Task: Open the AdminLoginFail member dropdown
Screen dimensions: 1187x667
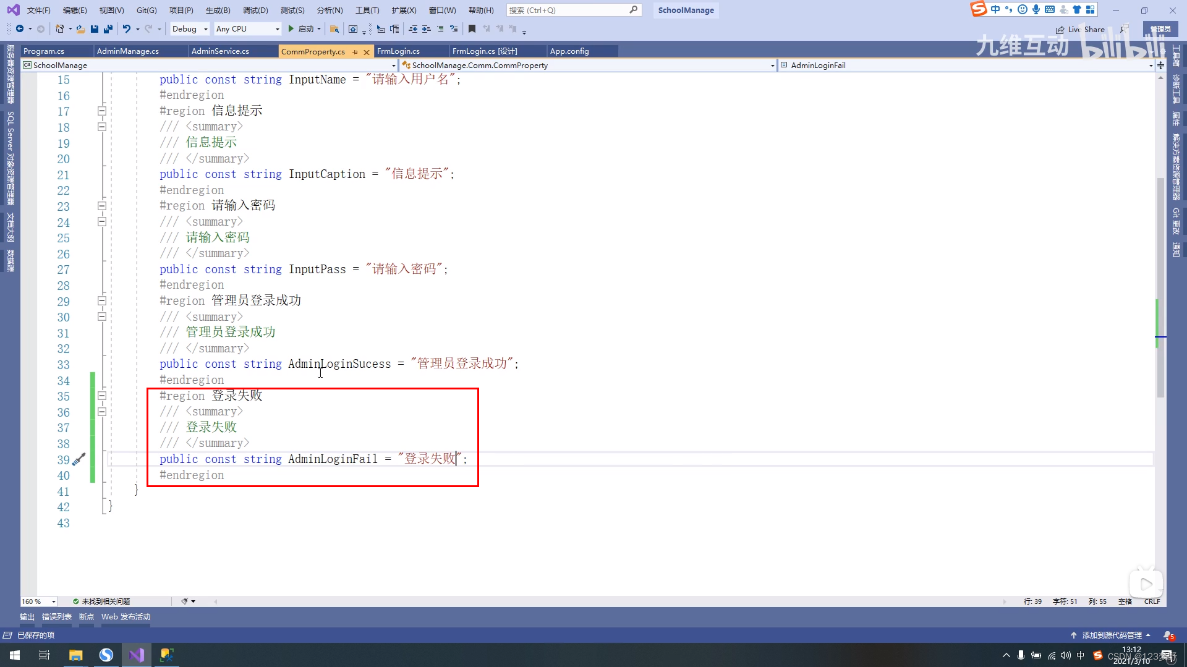Action: (x=966, y=65)
